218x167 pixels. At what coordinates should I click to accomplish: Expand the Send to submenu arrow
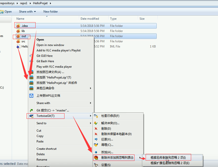tap(90, 123)
